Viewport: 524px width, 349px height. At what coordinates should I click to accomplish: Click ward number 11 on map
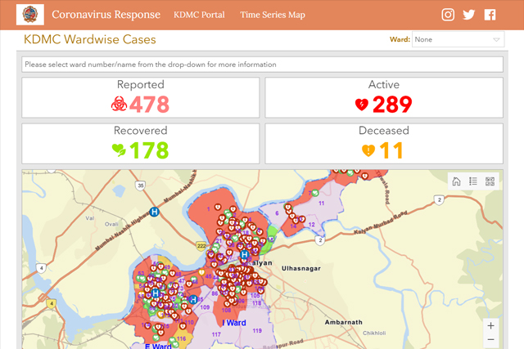(x=321, y=204)
